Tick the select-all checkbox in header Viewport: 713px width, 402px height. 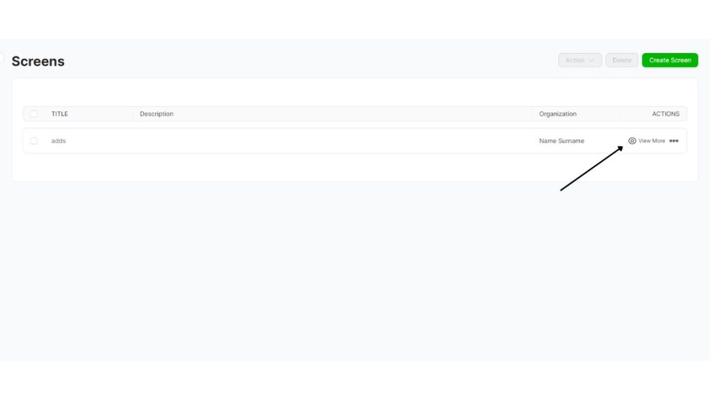pos(33,114)
